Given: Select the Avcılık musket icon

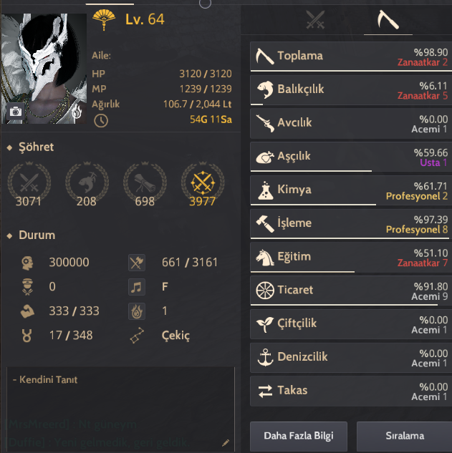Looking at the screenshot, I should pos(265,123).
